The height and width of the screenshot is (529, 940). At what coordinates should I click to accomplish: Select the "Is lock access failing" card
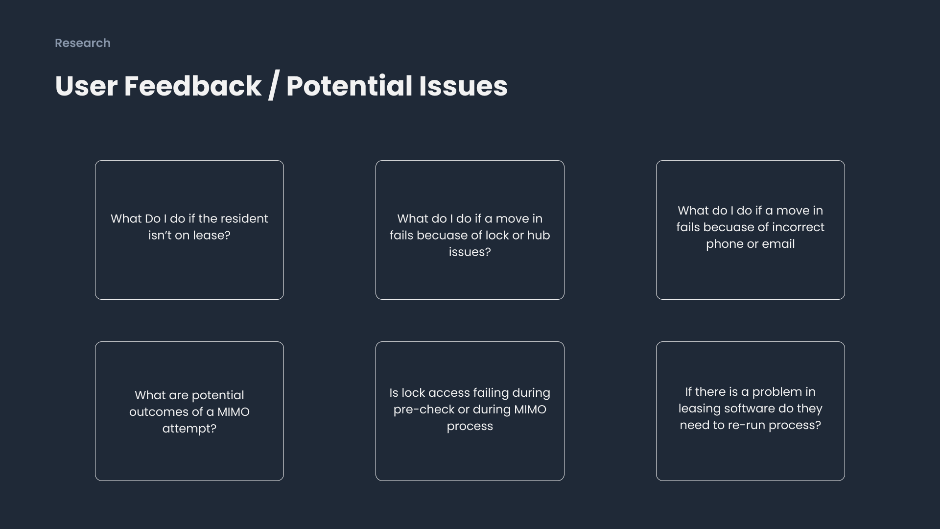click(470, 411)
